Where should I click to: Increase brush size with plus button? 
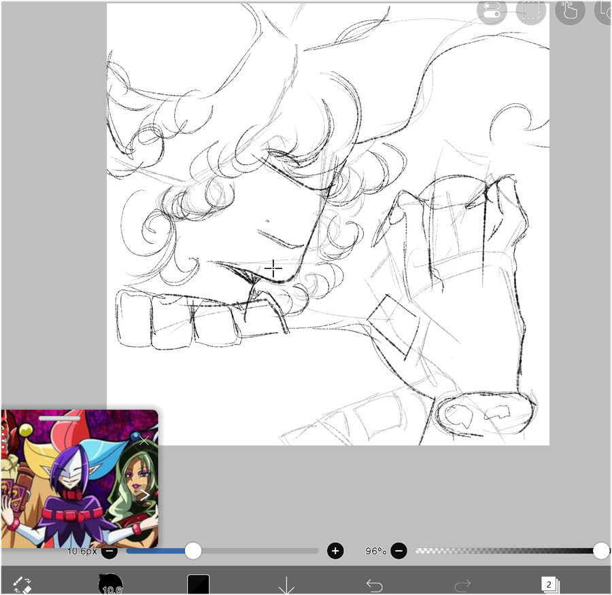coord(335,551)
